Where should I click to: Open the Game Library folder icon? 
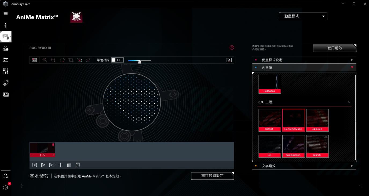[x=6, y=60]
